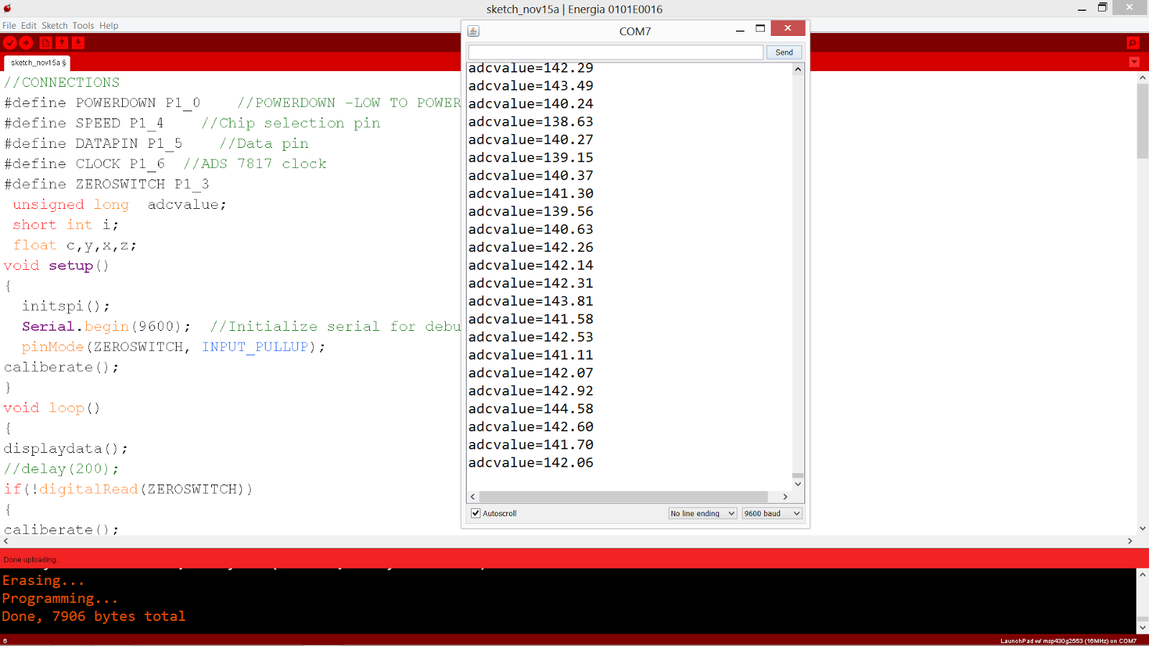Image resolution: width=1149 pixels, height=646 pixels.
Task: Click the serial monitor input field
Action: pyautogui.click(x=615, y=52)
